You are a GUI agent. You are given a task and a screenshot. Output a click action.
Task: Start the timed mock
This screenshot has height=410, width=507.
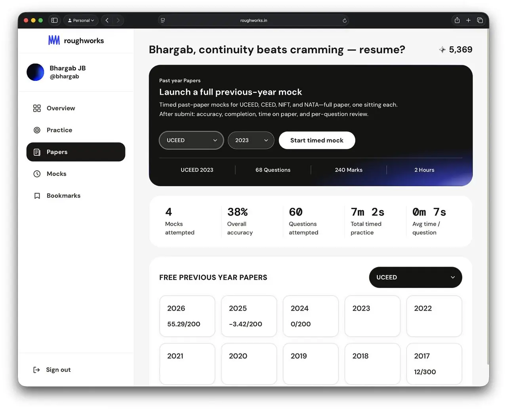pyautogui.click(x=317, y=140)
